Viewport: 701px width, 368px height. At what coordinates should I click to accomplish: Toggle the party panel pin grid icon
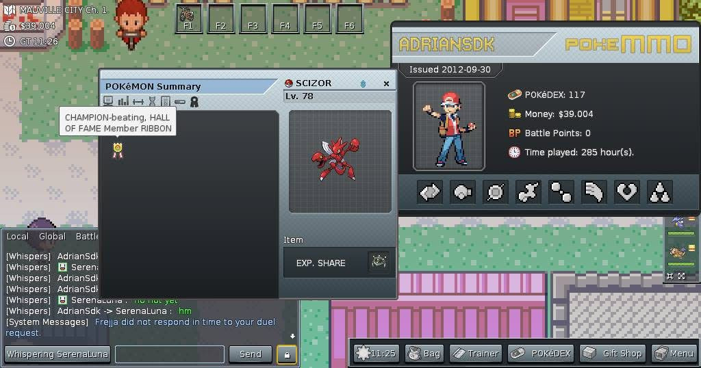tap(670, 276)
